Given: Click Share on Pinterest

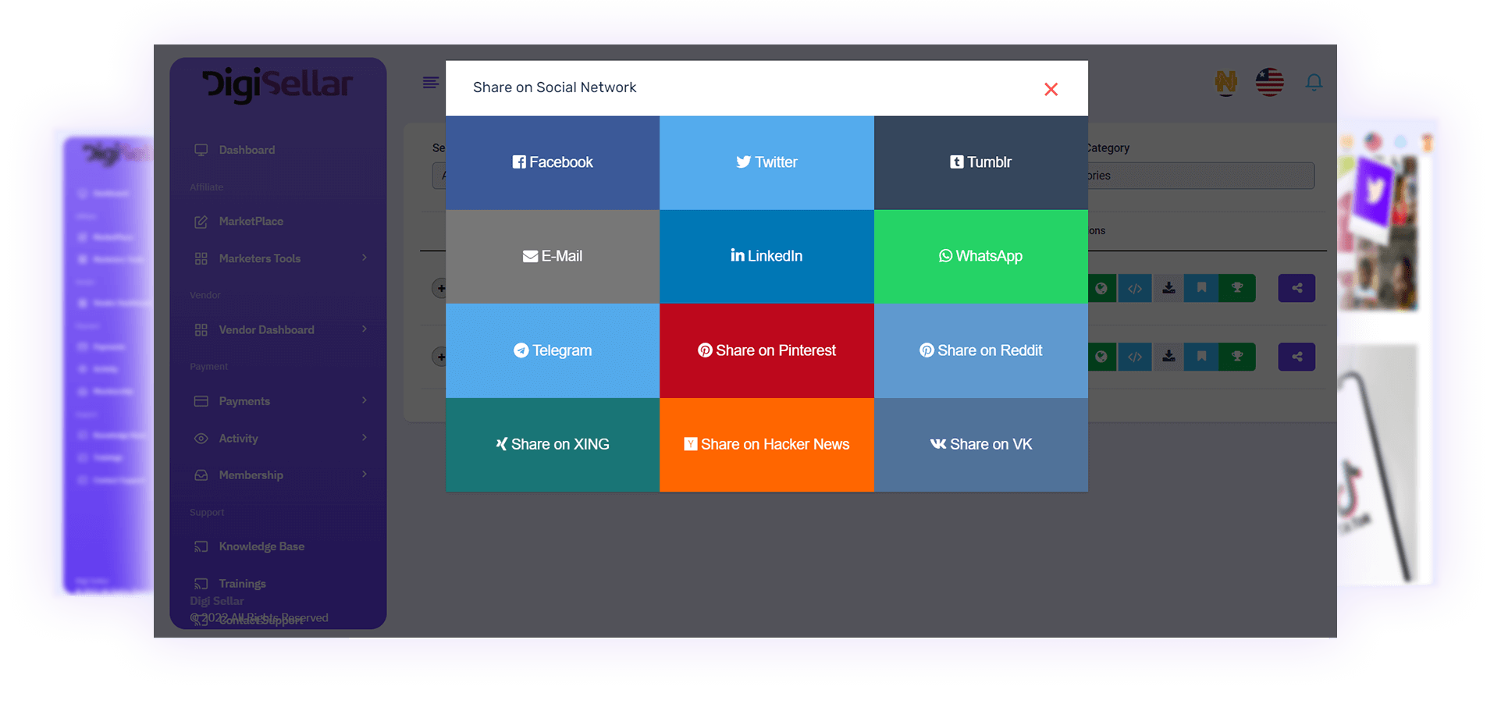Looking at the screenshot, I should pos(767,350).
